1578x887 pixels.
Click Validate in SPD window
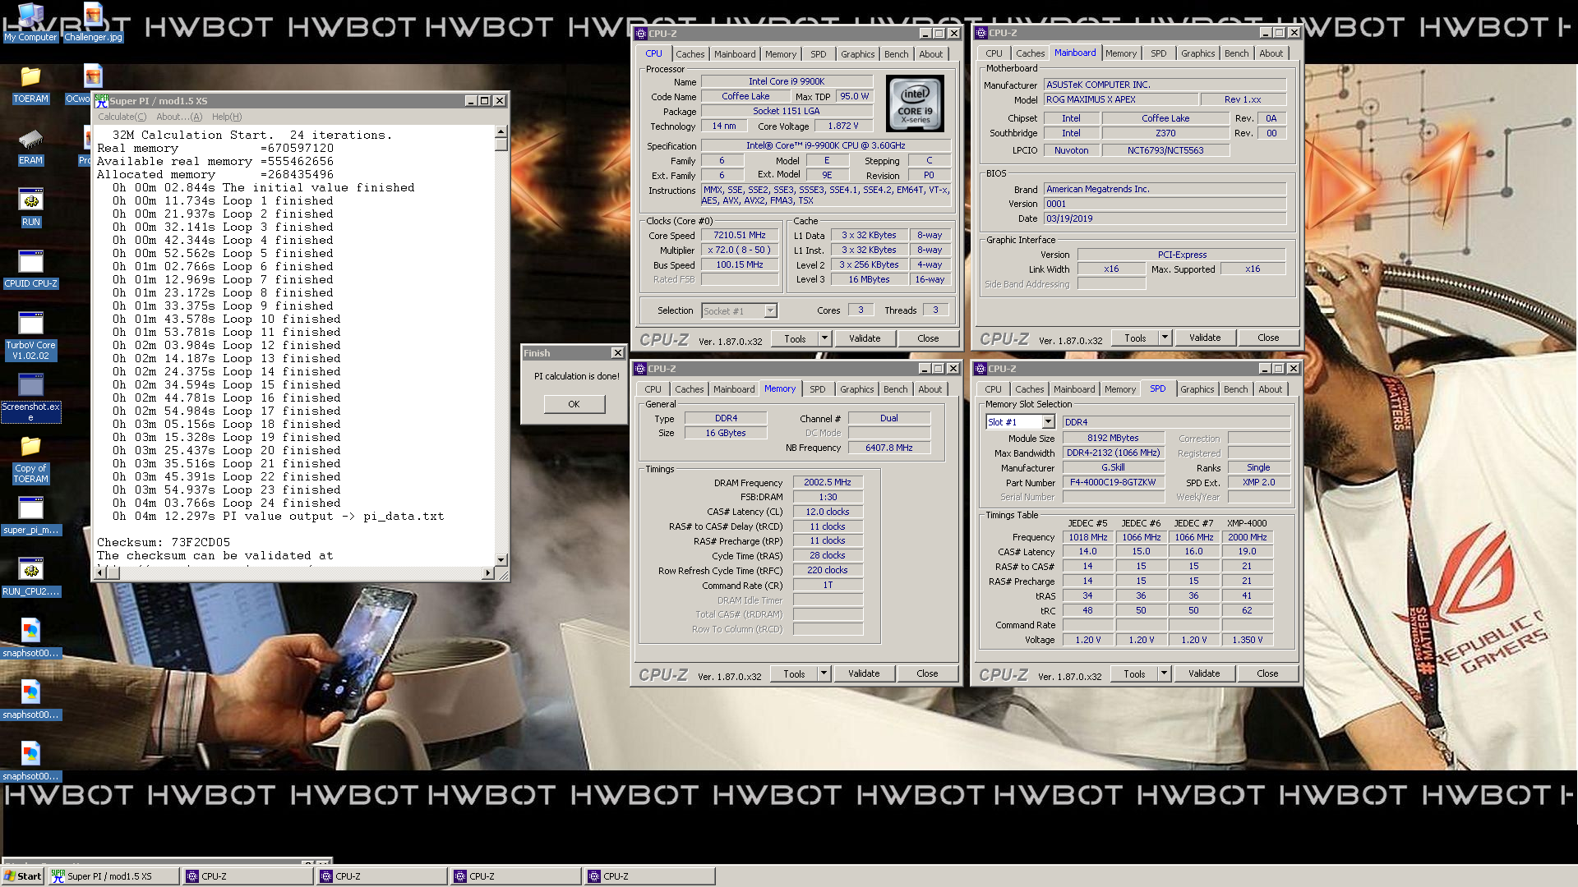1204,673
